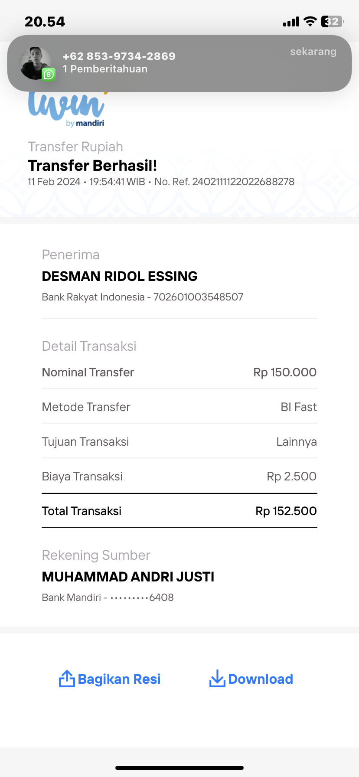This screenshot has height=777, width=359.
Task: Tap the WhatsApp Business badge icon
Action: 49,75
